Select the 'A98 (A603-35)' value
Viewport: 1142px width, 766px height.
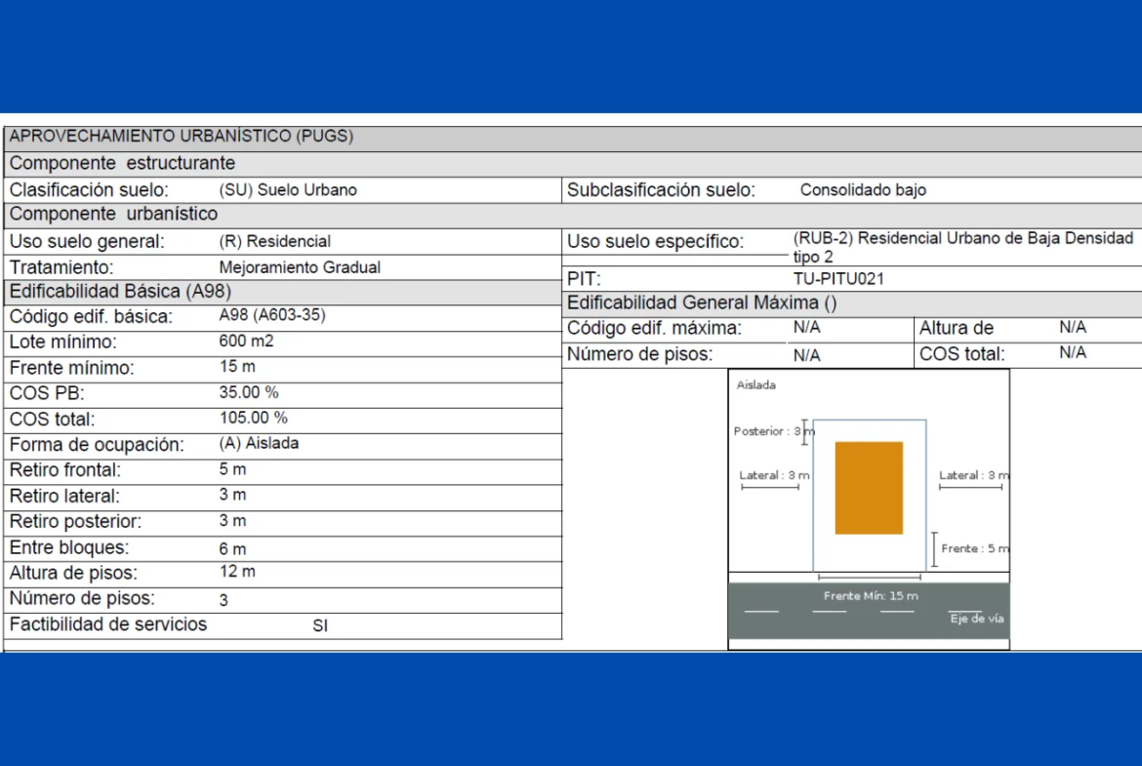pyautogui.click(x=272, y=315)
